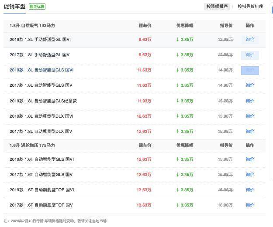This screenshot has width=273, height=227.
Task: Click 询价 for 2019款 1.8L 手动舒适型GL 国VI
Action: 250,40
